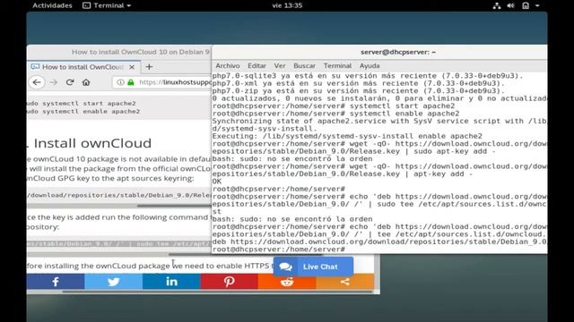Viewport: 574px width, 322px height.
Task: Click the power icon in top bar
Action: coord(526,5)
